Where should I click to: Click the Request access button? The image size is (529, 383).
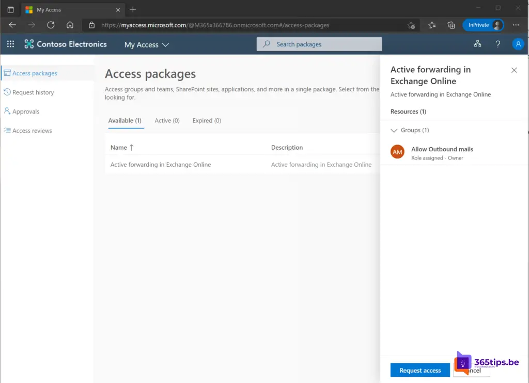[420, 370]
